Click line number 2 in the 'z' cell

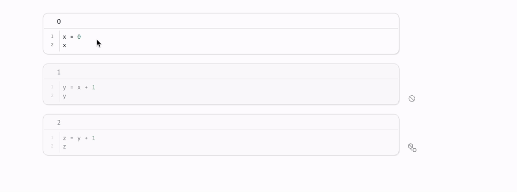[52, 146]
